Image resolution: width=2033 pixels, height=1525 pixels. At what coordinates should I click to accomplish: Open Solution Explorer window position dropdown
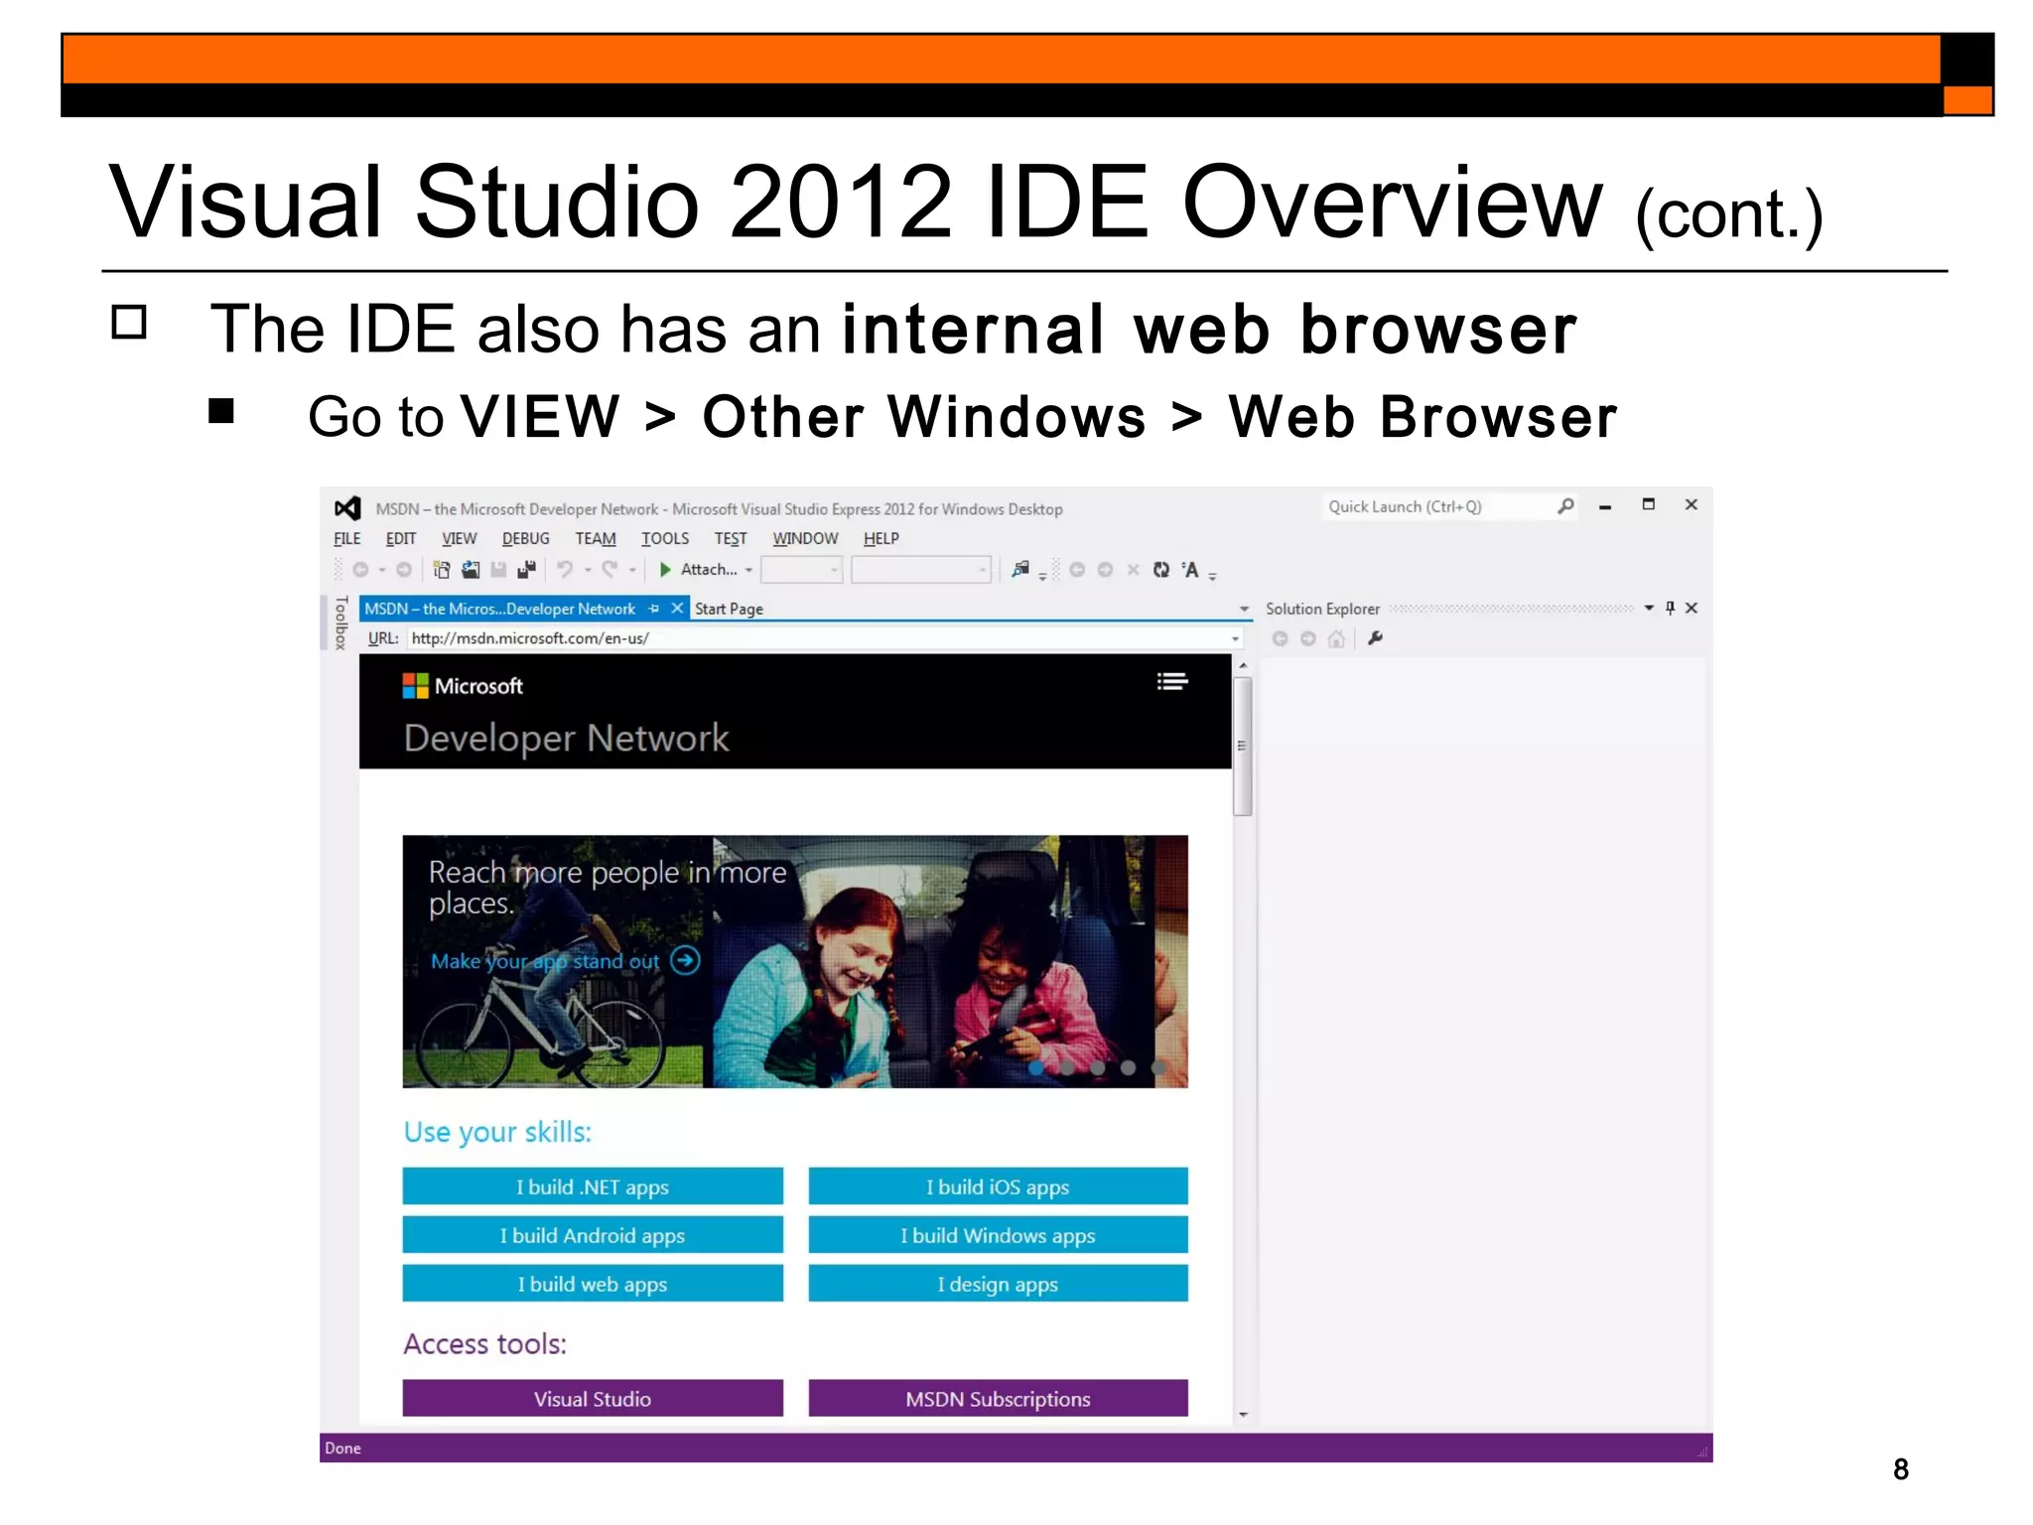[1649, 608]
